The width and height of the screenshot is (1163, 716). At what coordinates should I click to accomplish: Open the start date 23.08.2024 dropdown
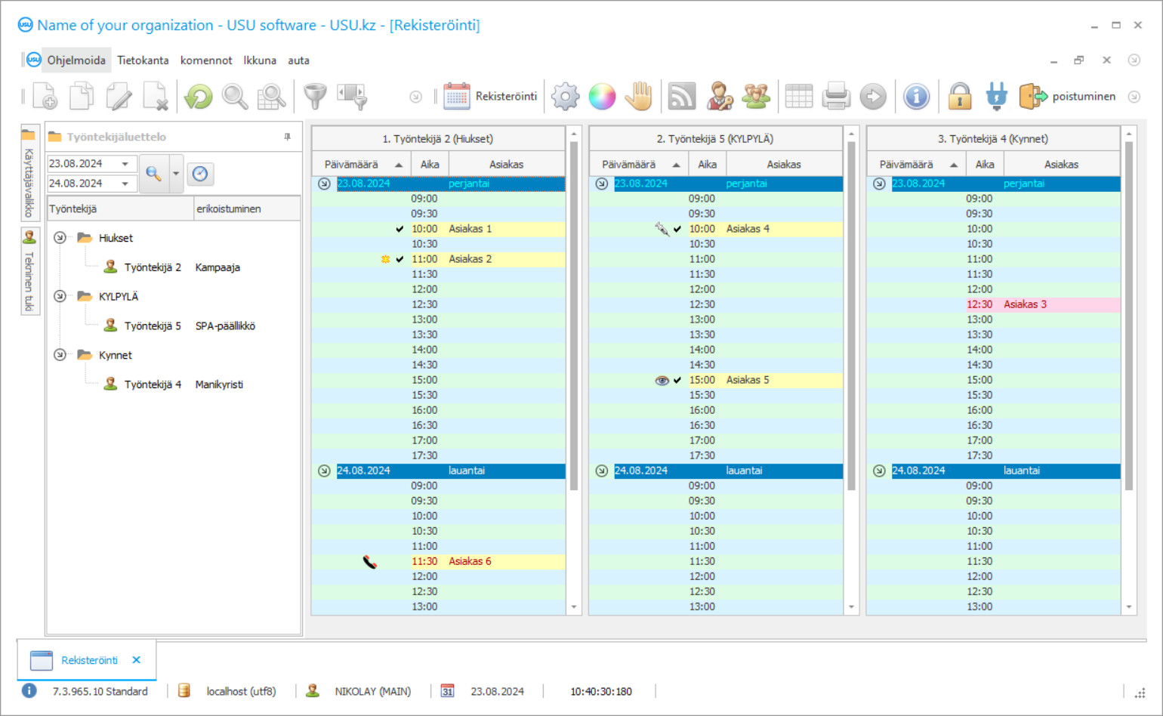pos(125,164)
